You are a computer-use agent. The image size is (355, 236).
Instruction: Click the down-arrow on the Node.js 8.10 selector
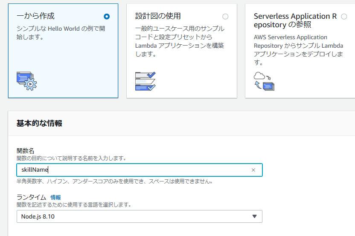254,216
